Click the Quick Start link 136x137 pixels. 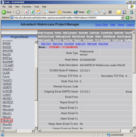point(101,24)
